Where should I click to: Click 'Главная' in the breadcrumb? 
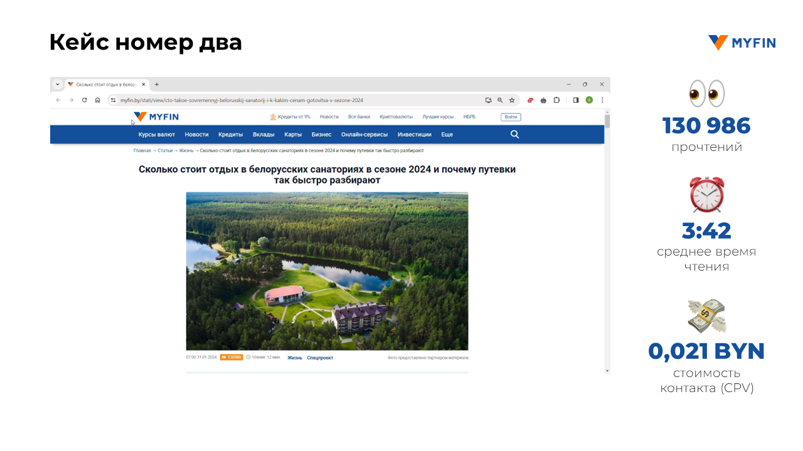point(142,151)
